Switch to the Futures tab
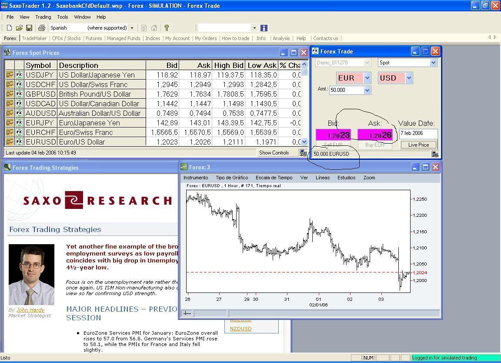The height and width of the screenshot is (363, 501). point(94,38)
